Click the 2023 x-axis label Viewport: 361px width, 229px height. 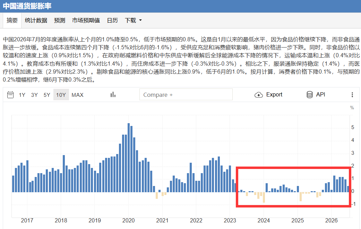pos(230,220)
